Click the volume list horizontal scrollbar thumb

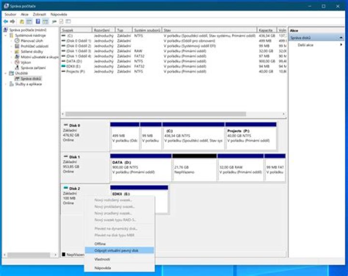pos(156,114)
